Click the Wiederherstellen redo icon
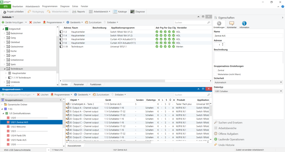Image resolution: width=285 pixels, height=152 pixels. pos(48,12)
